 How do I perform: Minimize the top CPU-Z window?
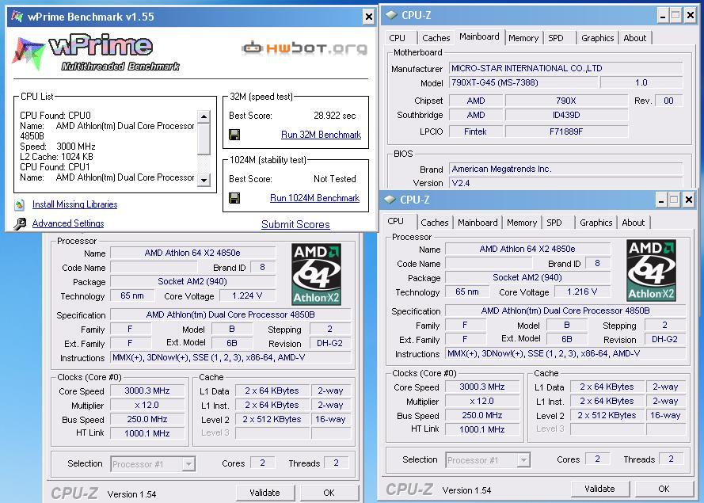tap(663, 16)
